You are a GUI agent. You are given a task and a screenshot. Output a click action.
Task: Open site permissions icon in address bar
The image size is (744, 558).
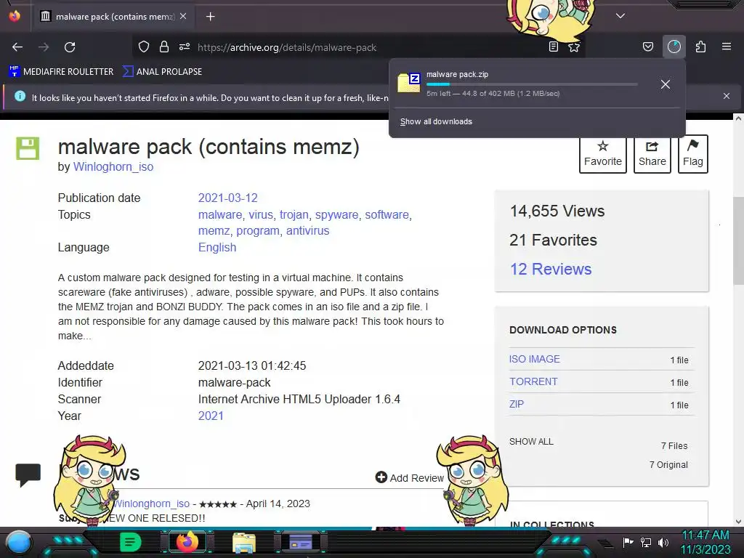click(x=185, y=46)
